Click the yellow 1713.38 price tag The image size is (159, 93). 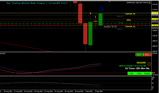click(155, 19)
